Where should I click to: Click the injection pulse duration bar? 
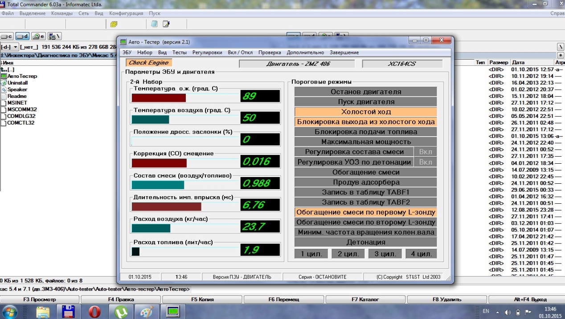coord(167,206)
